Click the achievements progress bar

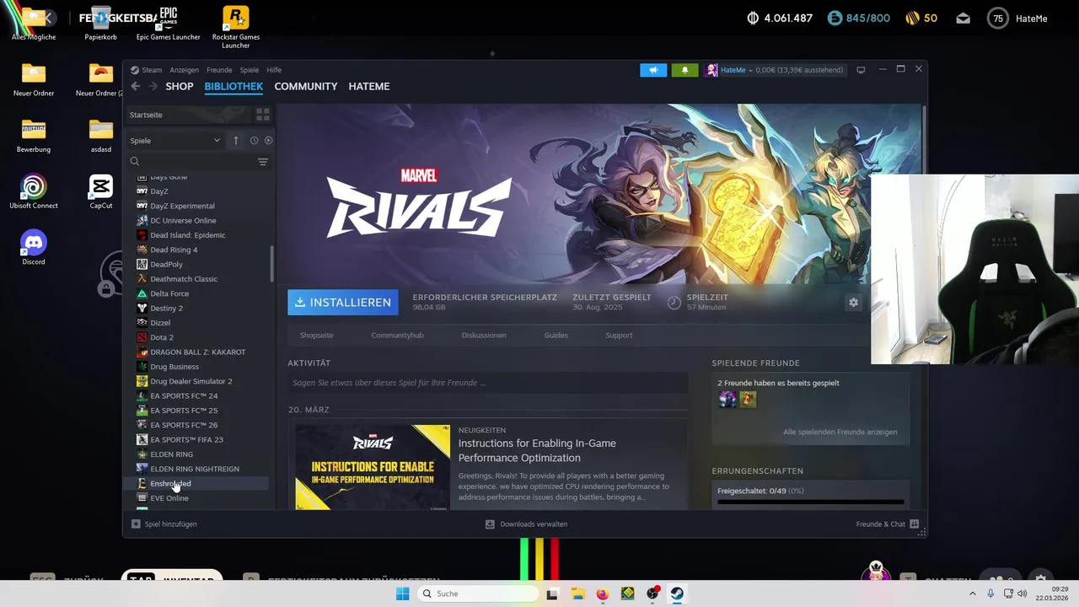pyautogui.click(x=810, y=502)
